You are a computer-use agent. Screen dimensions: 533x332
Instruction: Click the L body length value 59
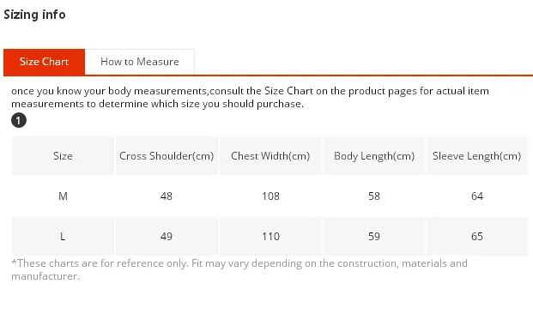pyautogui.click(x=374, y=236)
